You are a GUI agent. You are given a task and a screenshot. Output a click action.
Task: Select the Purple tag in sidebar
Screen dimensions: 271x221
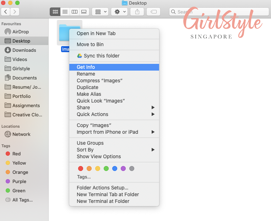pyautogui.click(x=24, y=182)
